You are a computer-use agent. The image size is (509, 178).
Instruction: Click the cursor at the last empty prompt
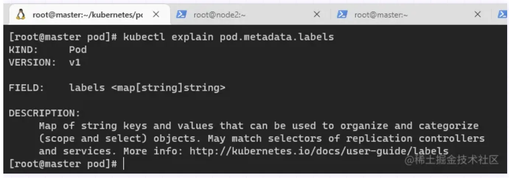(123, 164)
